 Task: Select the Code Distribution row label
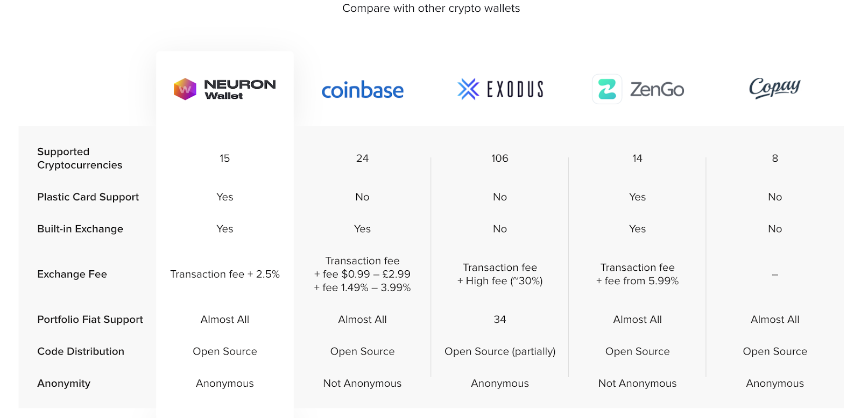point(81,351)
